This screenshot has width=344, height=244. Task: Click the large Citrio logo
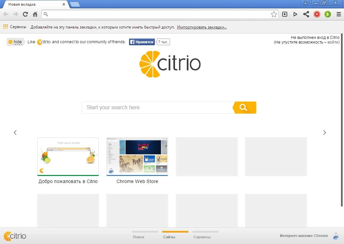170,64
